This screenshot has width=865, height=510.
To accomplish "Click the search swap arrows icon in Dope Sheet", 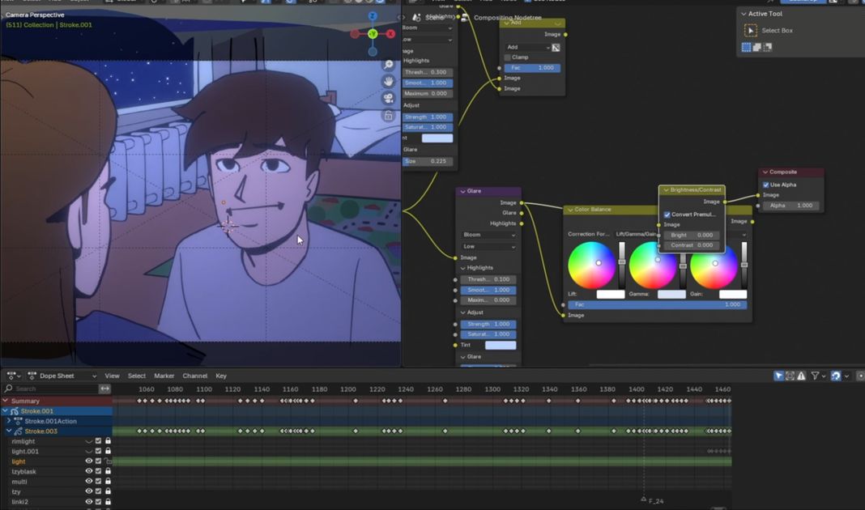I will click(x=104, y=389).
